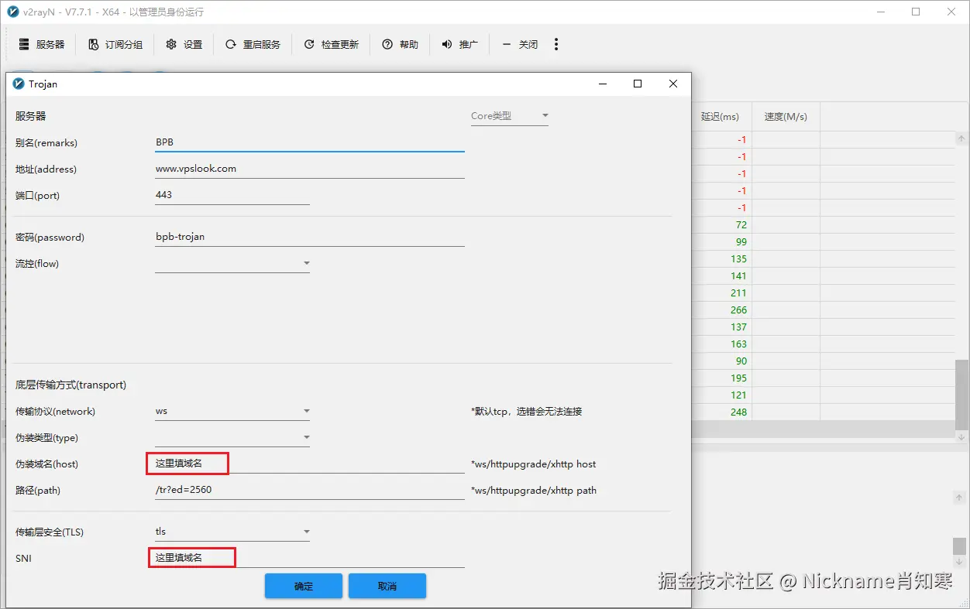Image resolution: width=970 pixels, height=609 pixels.
Task: Open the 传输协议(network) ws dropdown
Action: coord(232,411)
